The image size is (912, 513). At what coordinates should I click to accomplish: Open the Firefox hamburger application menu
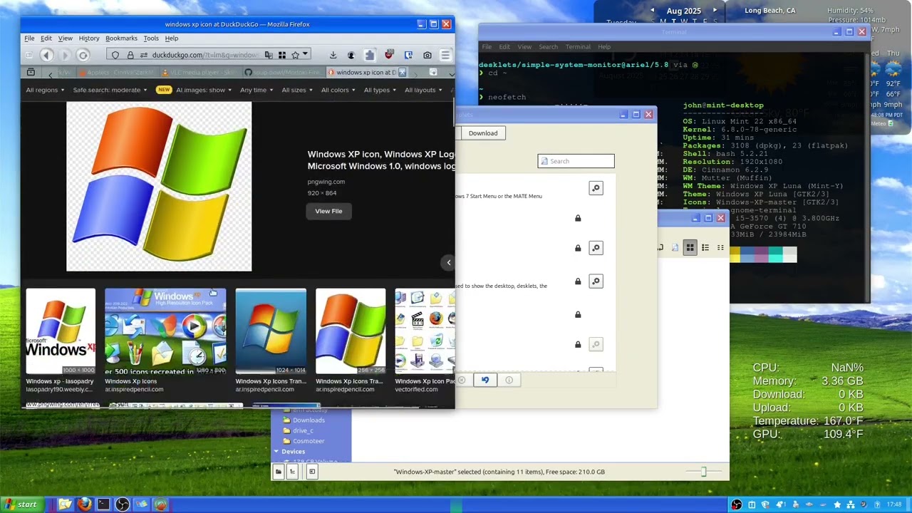(445, 55)
